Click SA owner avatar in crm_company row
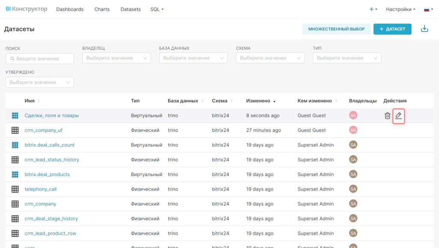The width and height of the screenshot is (439, 248). click(x=353, y=204)
